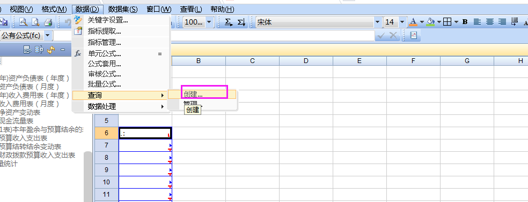
Task: Click the print icon in toolbar
Action: click(x=48, y=22)
